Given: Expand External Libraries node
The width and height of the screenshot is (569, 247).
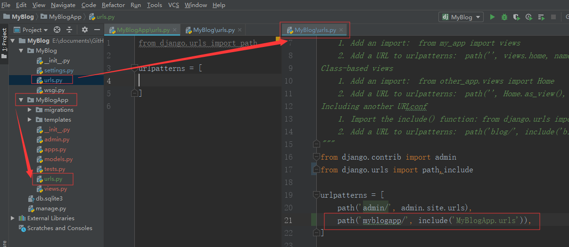Looking at the screenshot, I should click(13, 218).
